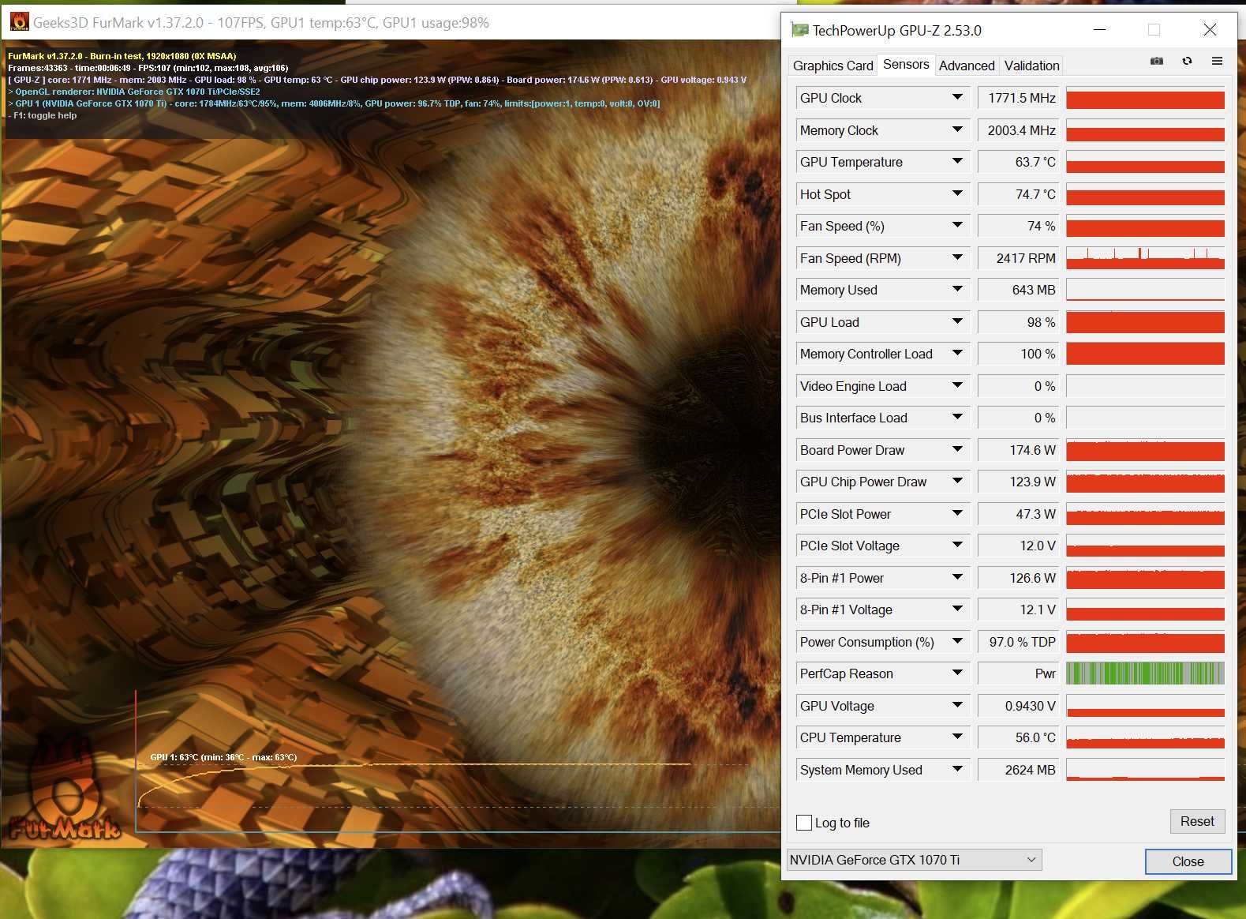The height and width of the screenshot is (919, 1246).
Task: Open the Advanced tab
Action: (967, 66)
